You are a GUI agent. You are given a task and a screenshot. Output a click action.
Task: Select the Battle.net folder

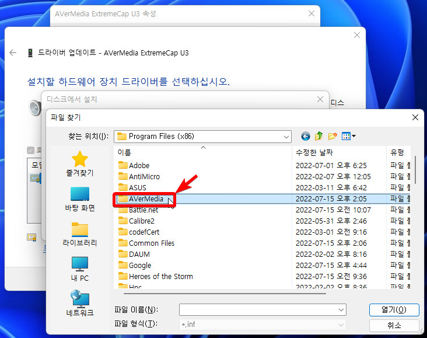click(x=138, y=210)
